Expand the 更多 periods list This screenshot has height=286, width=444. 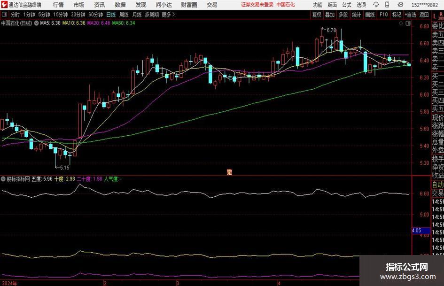point(168,15)
